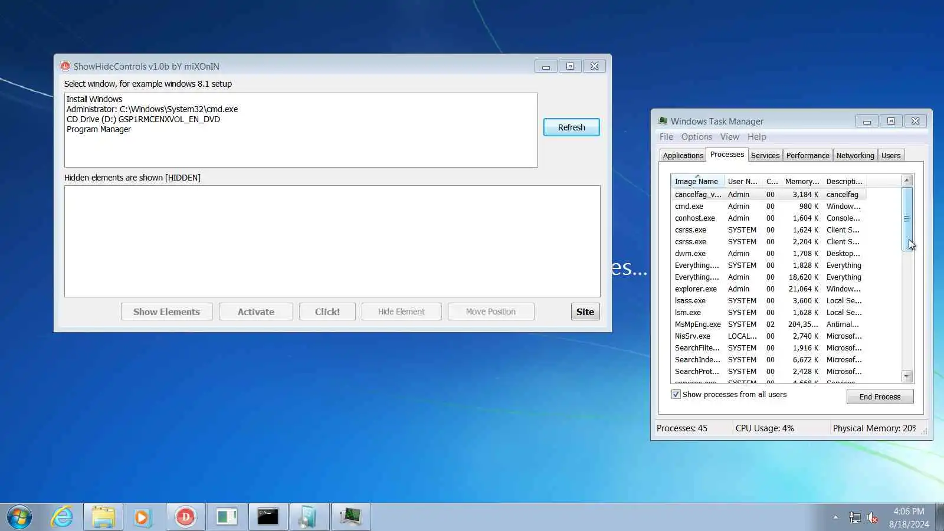This screenshot has width=944, height=531.
Task: Click the ShowHideControls title bar icon
Action: (65, 66)
